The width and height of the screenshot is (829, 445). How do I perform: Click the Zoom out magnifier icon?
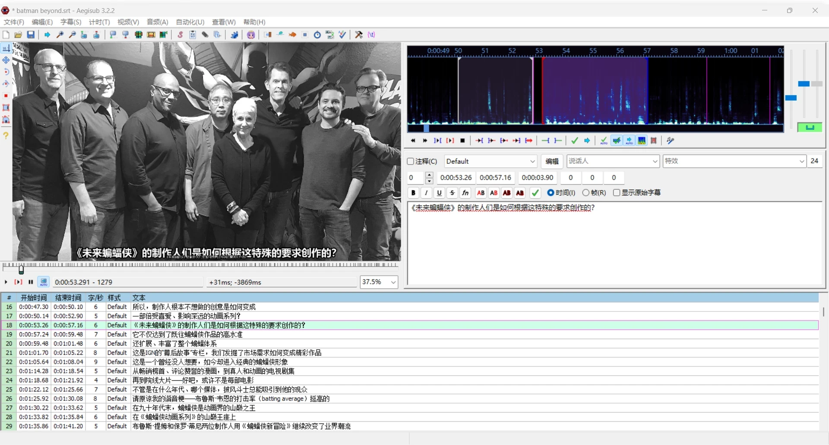(x=73, y=35)
